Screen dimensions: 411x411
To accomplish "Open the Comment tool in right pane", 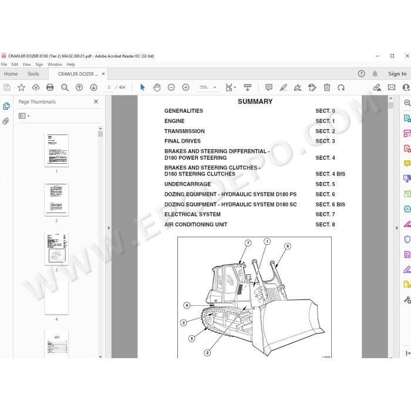I will (x=407, y=164).
